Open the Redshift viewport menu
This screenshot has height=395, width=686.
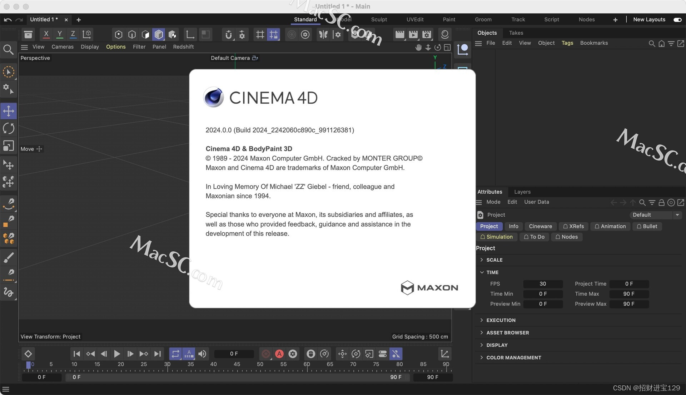183,47
